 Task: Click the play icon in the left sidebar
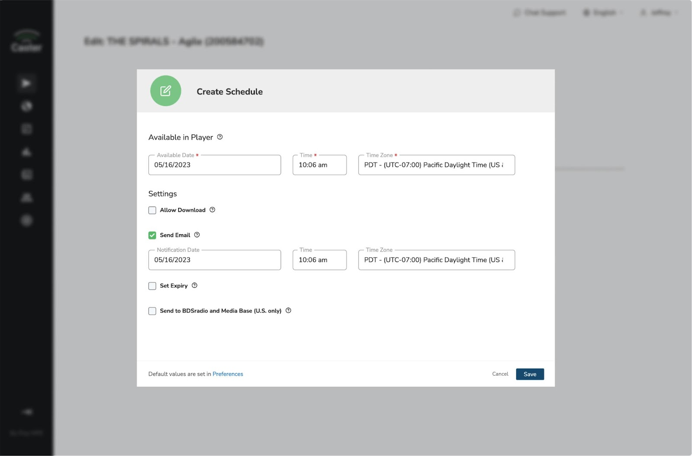click(x=26, y=83)
